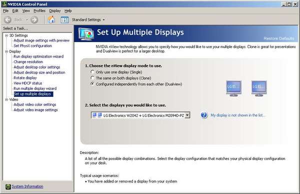Click the Back label in toolbar

click(18, 20)
